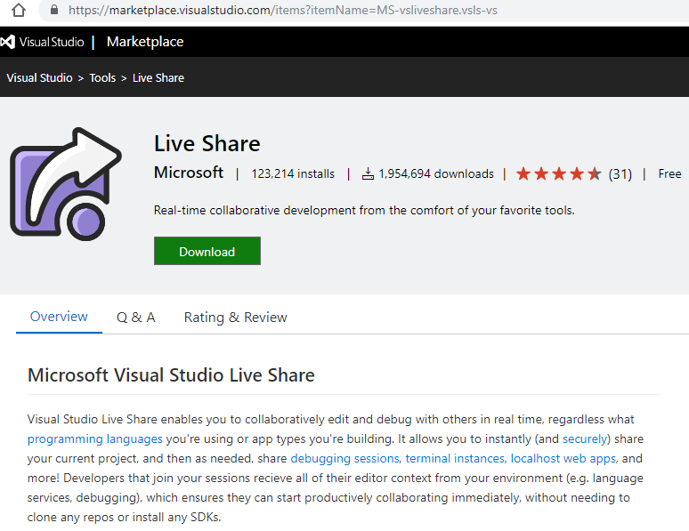
Task: Click the padlock site security icon
Action: point(54,10)
